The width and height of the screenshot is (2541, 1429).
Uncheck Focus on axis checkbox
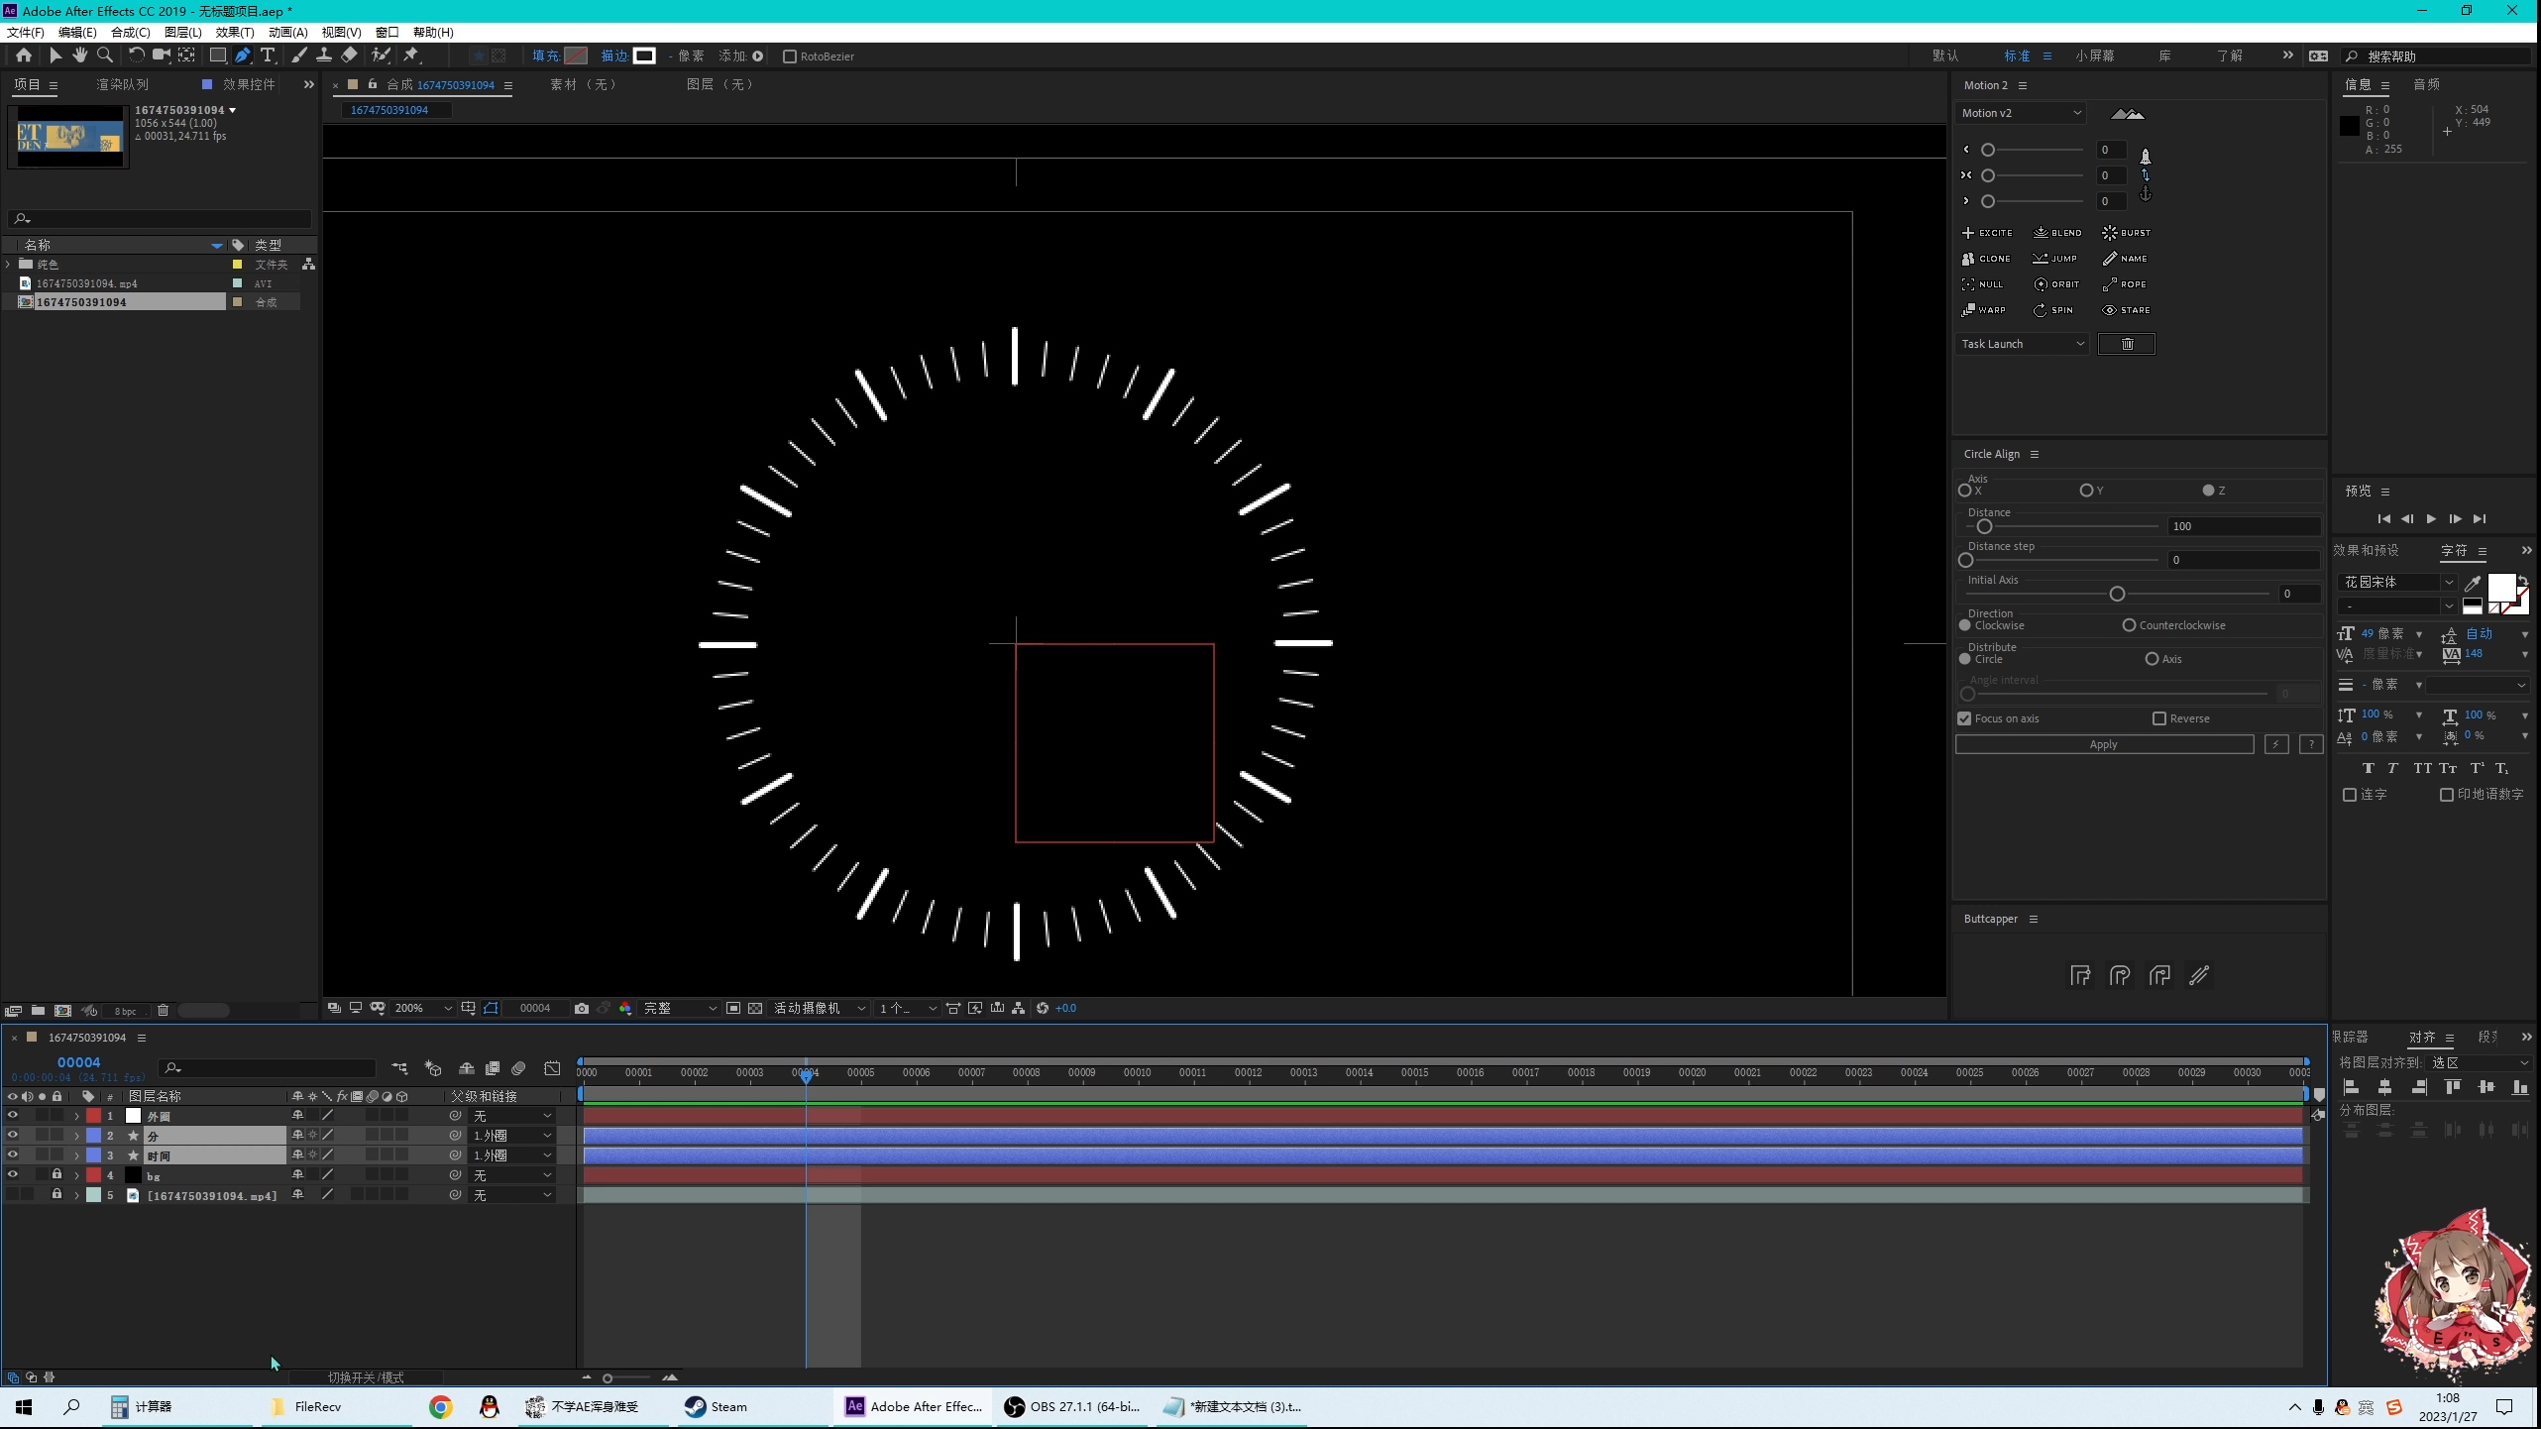point(1964,718)
